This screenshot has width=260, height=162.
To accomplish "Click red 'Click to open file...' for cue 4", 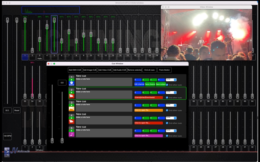I will point(149,123).
